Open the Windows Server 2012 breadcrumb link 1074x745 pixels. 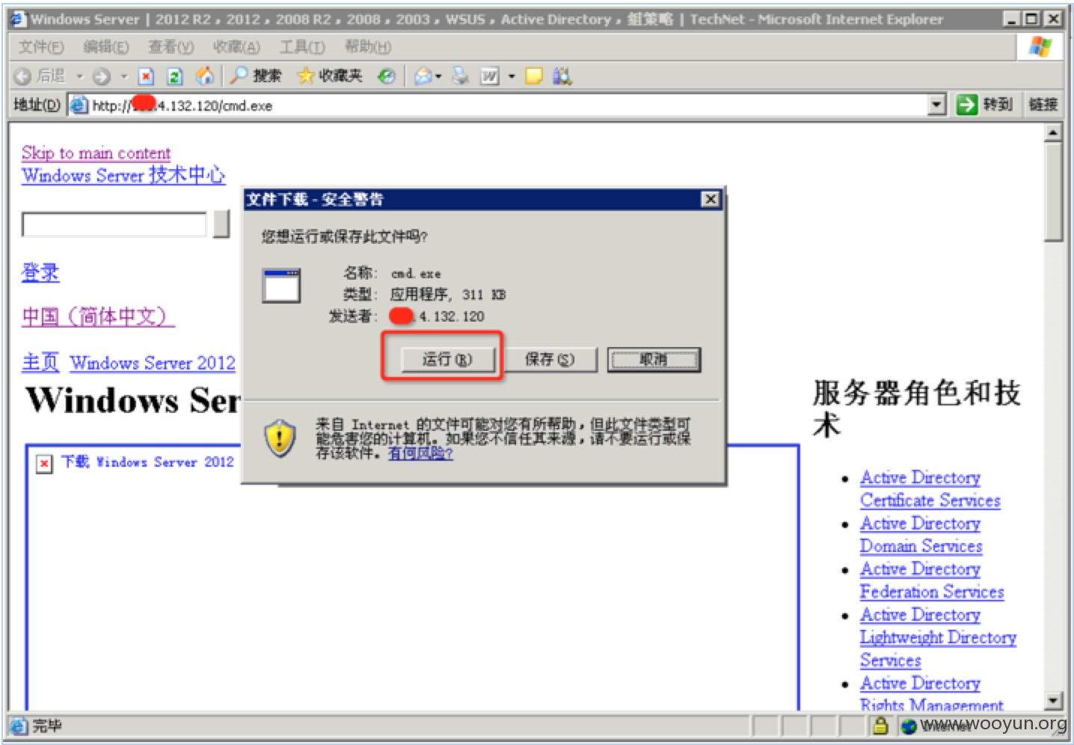click(x=153, y=363)
